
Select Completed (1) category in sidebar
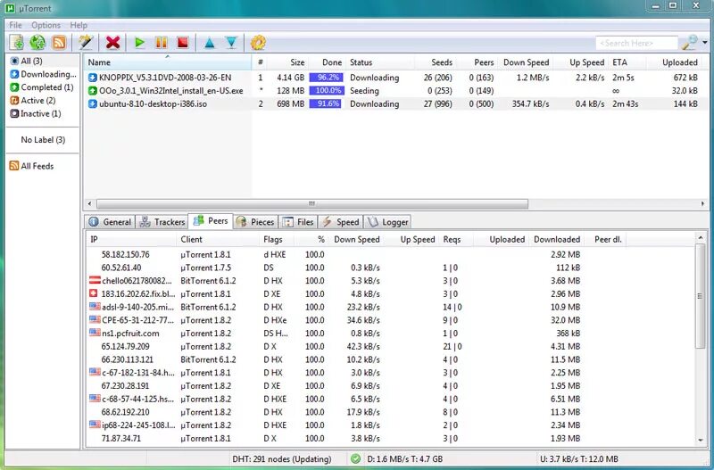42,87
